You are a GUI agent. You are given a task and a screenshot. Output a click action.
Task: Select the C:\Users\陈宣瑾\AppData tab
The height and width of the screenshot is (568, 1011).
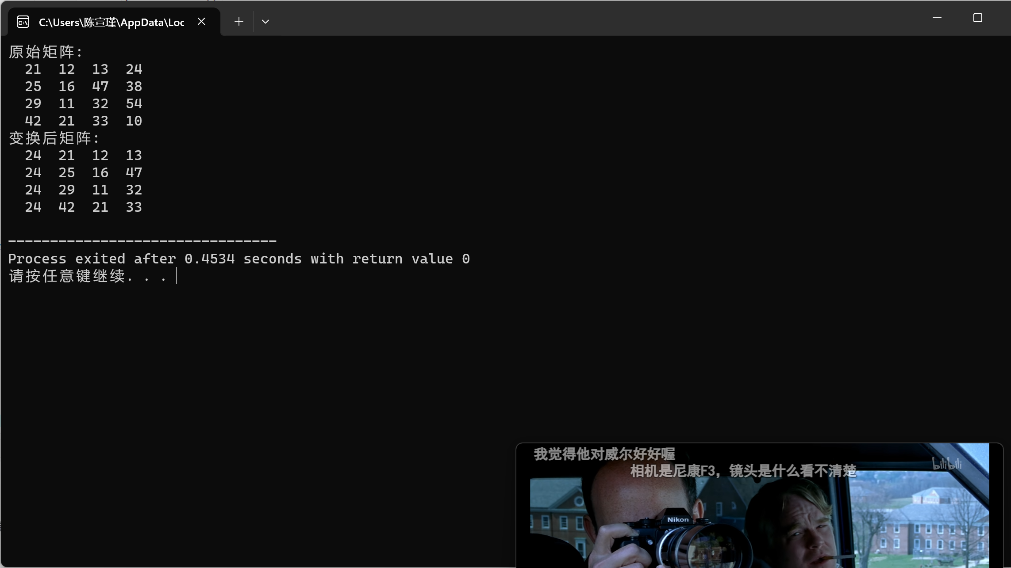111,22
